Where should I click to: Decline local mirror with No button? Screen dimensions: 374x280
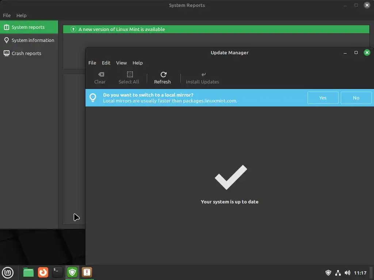click(356, 98)
